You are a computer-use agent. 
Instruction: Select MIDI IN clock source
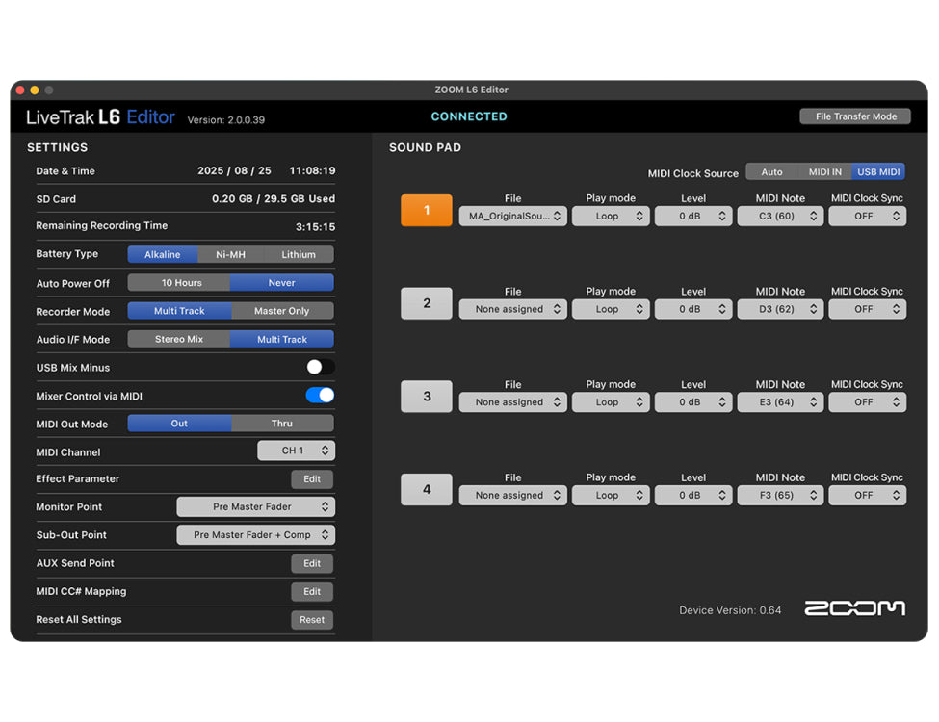(x=824, y=172)
